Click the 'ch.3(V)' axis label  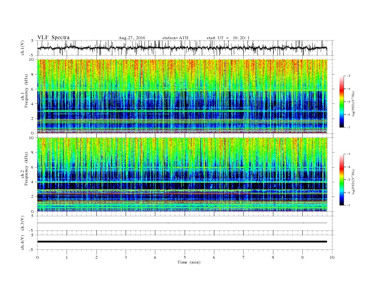(23, 223)
